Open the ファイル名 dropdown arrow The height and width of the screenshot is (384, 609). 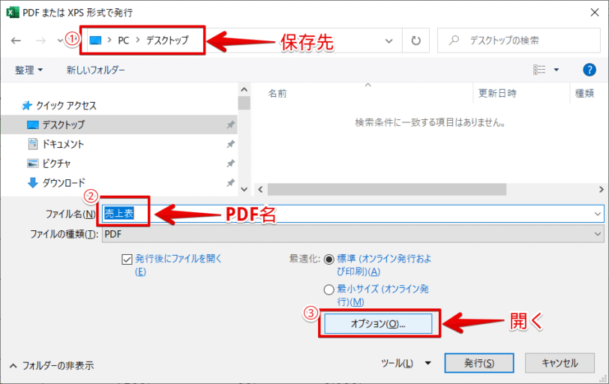click(597, 214)
